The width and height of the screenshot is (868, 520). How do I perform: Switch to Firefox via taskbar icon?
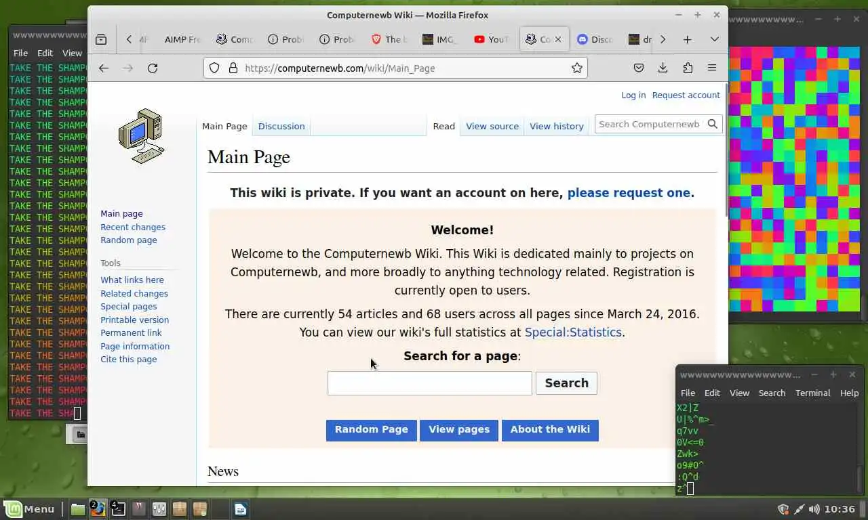coord(98,509)
